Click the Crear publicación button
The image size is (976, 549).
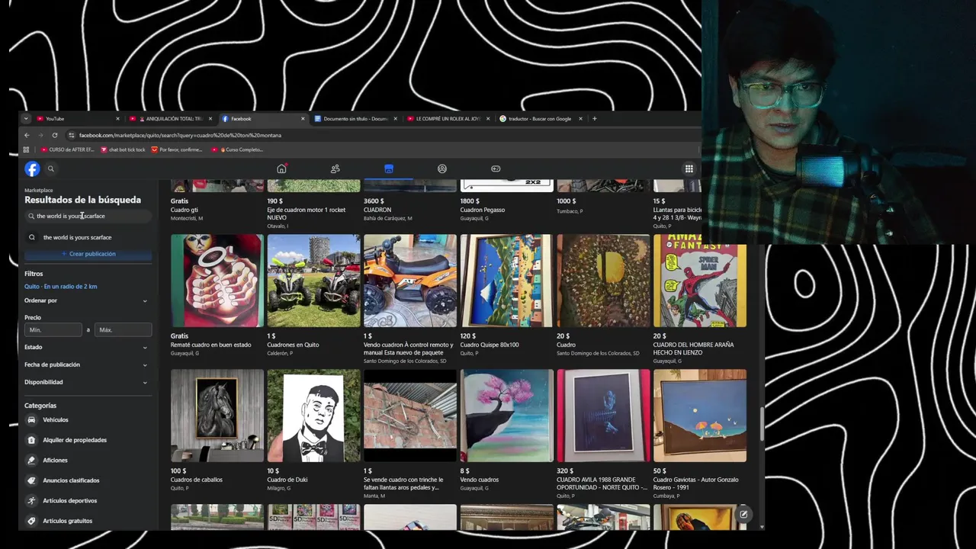click(88, 254)
